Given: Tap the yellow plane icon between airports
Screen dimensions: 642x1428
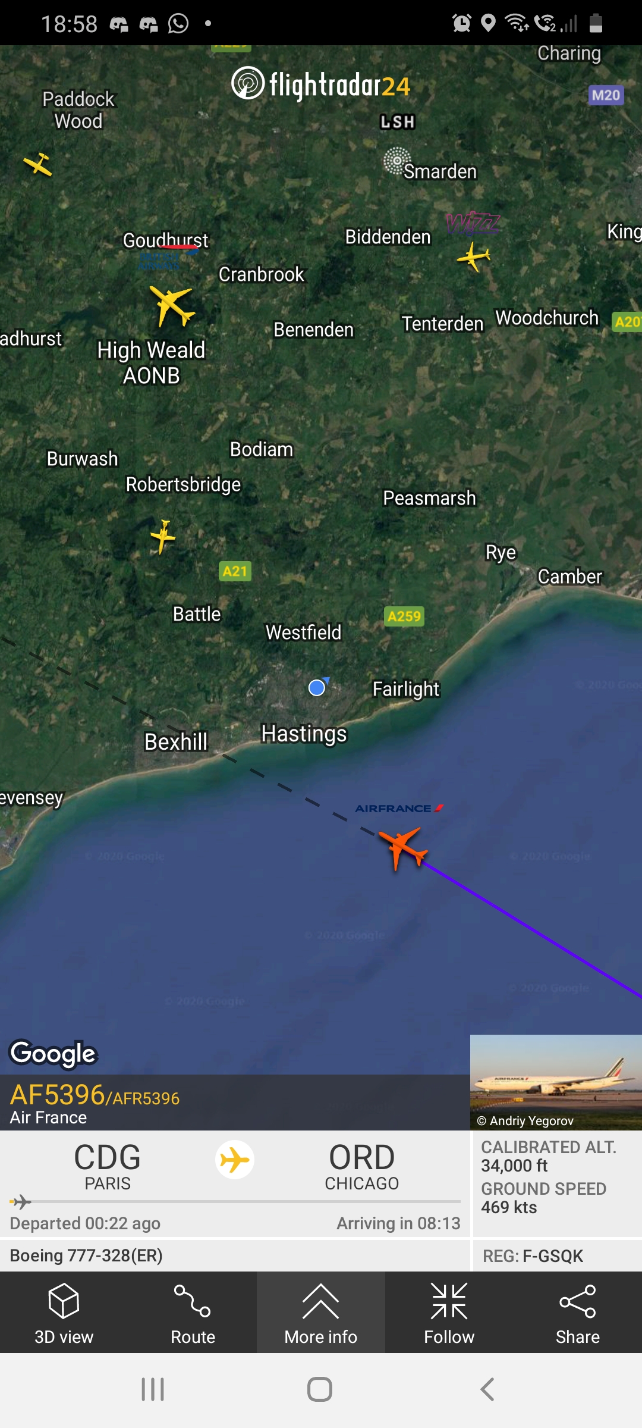Looking at the screenshot, I should tap(235, 1160).
